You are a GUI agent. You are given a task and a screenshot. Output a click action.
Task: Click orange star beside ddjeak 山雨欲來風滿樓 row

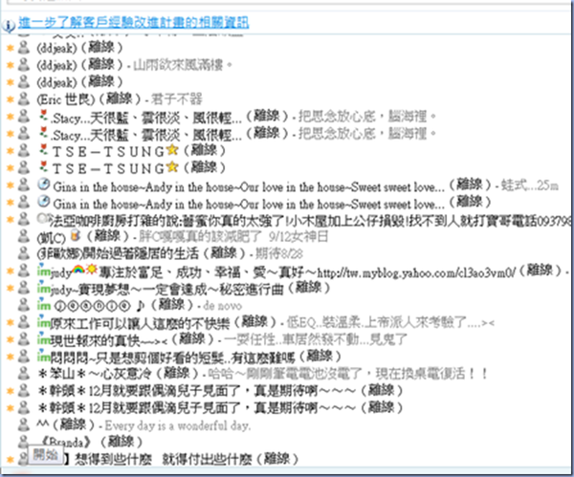[x=11, y=65]
